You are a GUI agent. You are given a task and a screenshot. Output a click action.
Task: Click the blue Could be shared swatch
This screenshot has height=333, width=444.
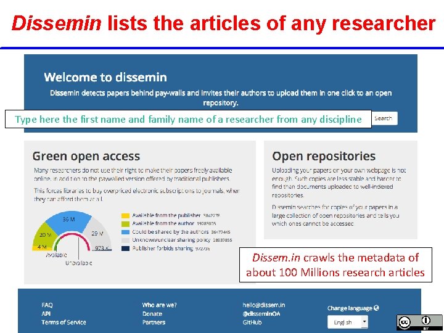[125, 232]
